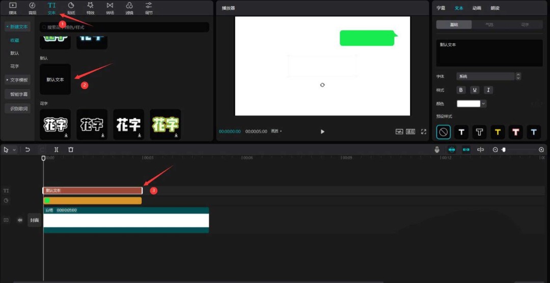Switch to the 动画 animation tab
The height and width of the screenshot is (283, 550).
[476, 8]
